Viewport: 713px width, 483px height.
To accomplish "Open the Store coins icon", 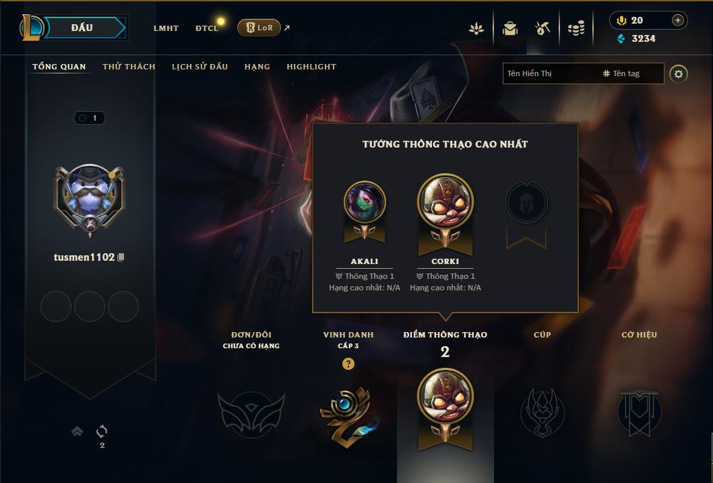I will (576, 28).
